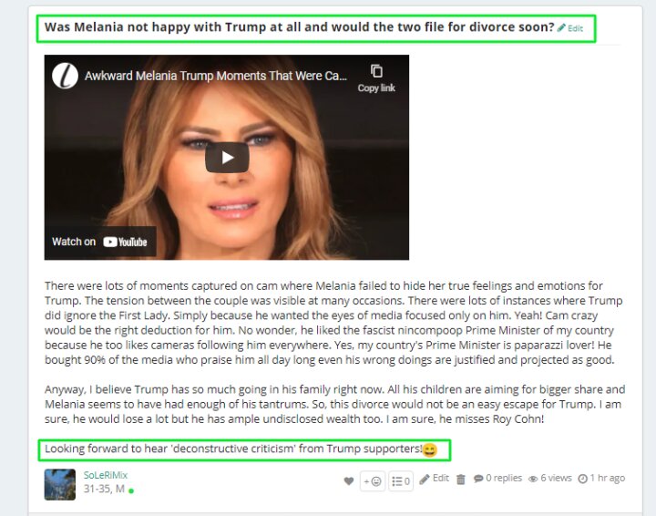Play the embedded YouTube video
Image resolution: width=656 pixels, height=516 pixels.
[227, 158]
